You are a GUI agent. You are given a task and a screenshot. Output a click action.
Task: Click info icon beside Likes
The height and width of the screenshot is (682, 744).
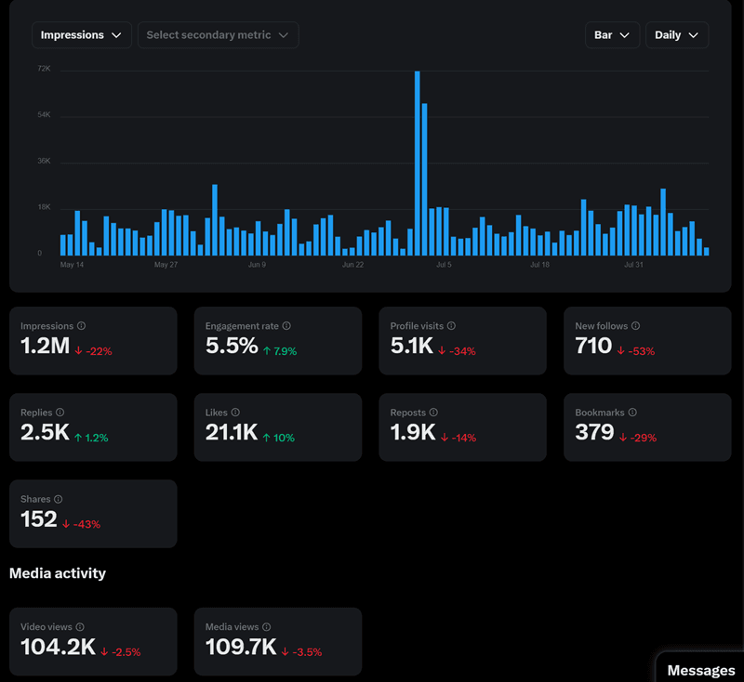pyautogui.click(x=235, y=413)
